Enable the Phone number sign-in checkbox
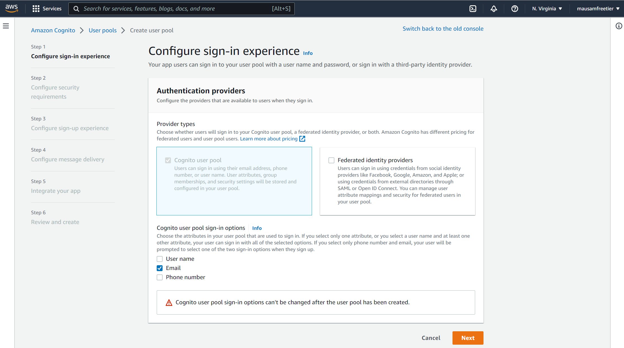The width and height of the screenshot is (624, 348). point(160,277)
